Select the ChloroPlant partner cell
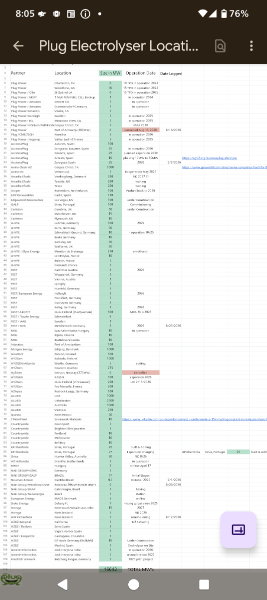Image resolution: width=267 pixels, height=600 pixels. [x=19, y=419]
